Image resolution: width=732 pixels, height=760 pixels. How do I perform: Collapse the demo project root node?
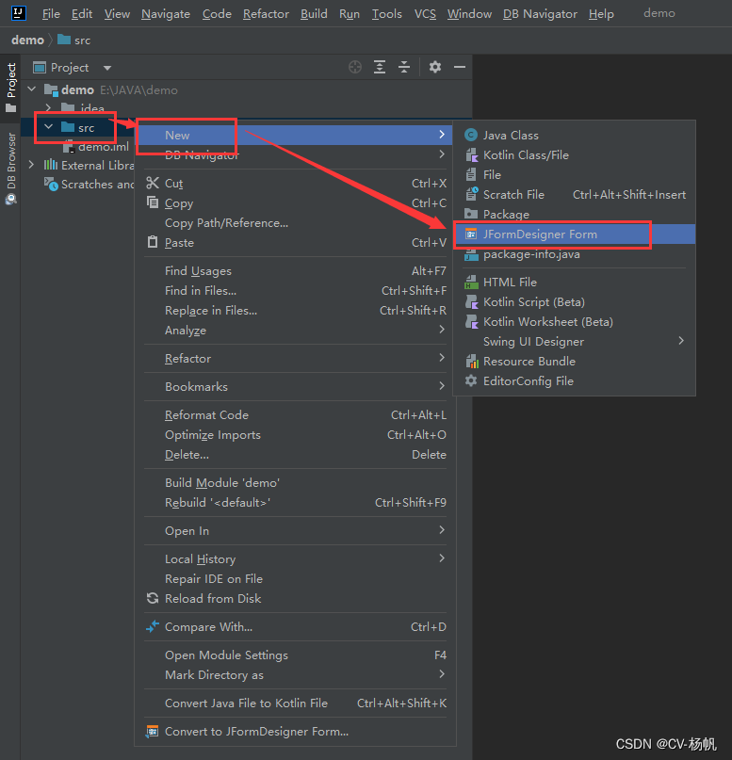click(x=32, y=89)
